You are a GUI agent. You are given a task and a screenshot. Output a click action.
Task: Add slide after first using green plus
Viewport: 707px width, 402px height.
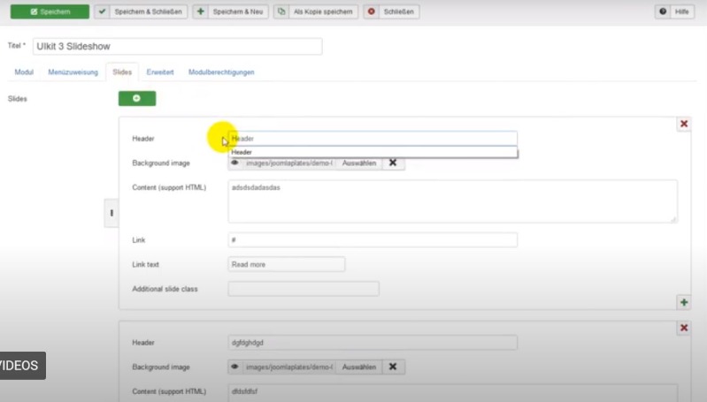click(x=683, y=302)
